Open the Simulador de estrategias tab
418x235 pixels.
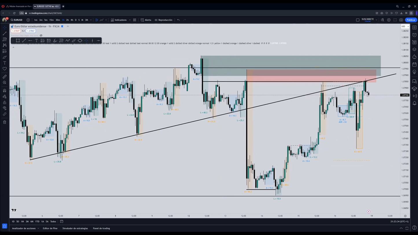(x=75, y=228)
